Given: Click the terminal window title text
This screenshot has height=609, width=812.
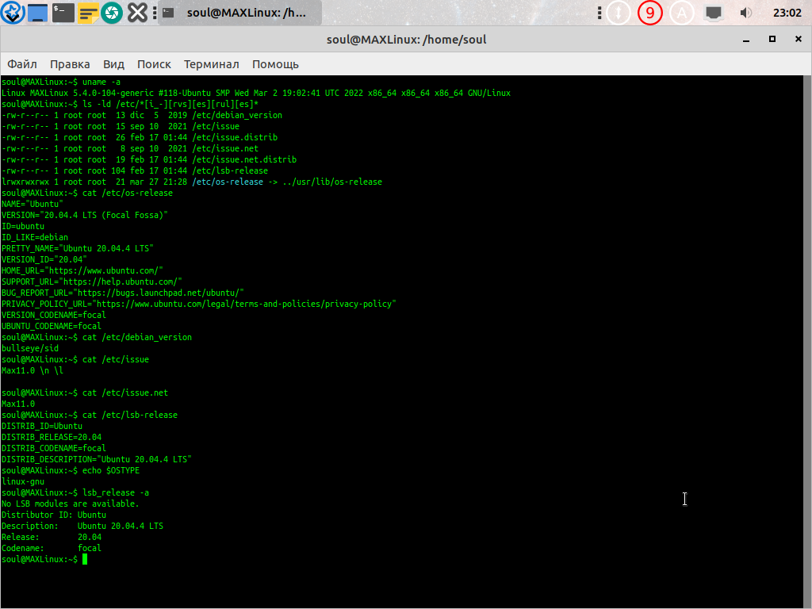Looking at the screenshot, I should coord(406,40).
